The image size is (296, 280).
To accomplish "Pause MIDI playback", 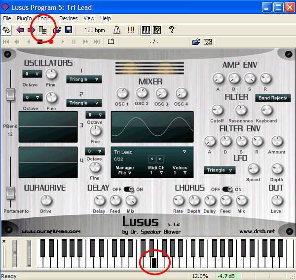I will tap(74, 42).
